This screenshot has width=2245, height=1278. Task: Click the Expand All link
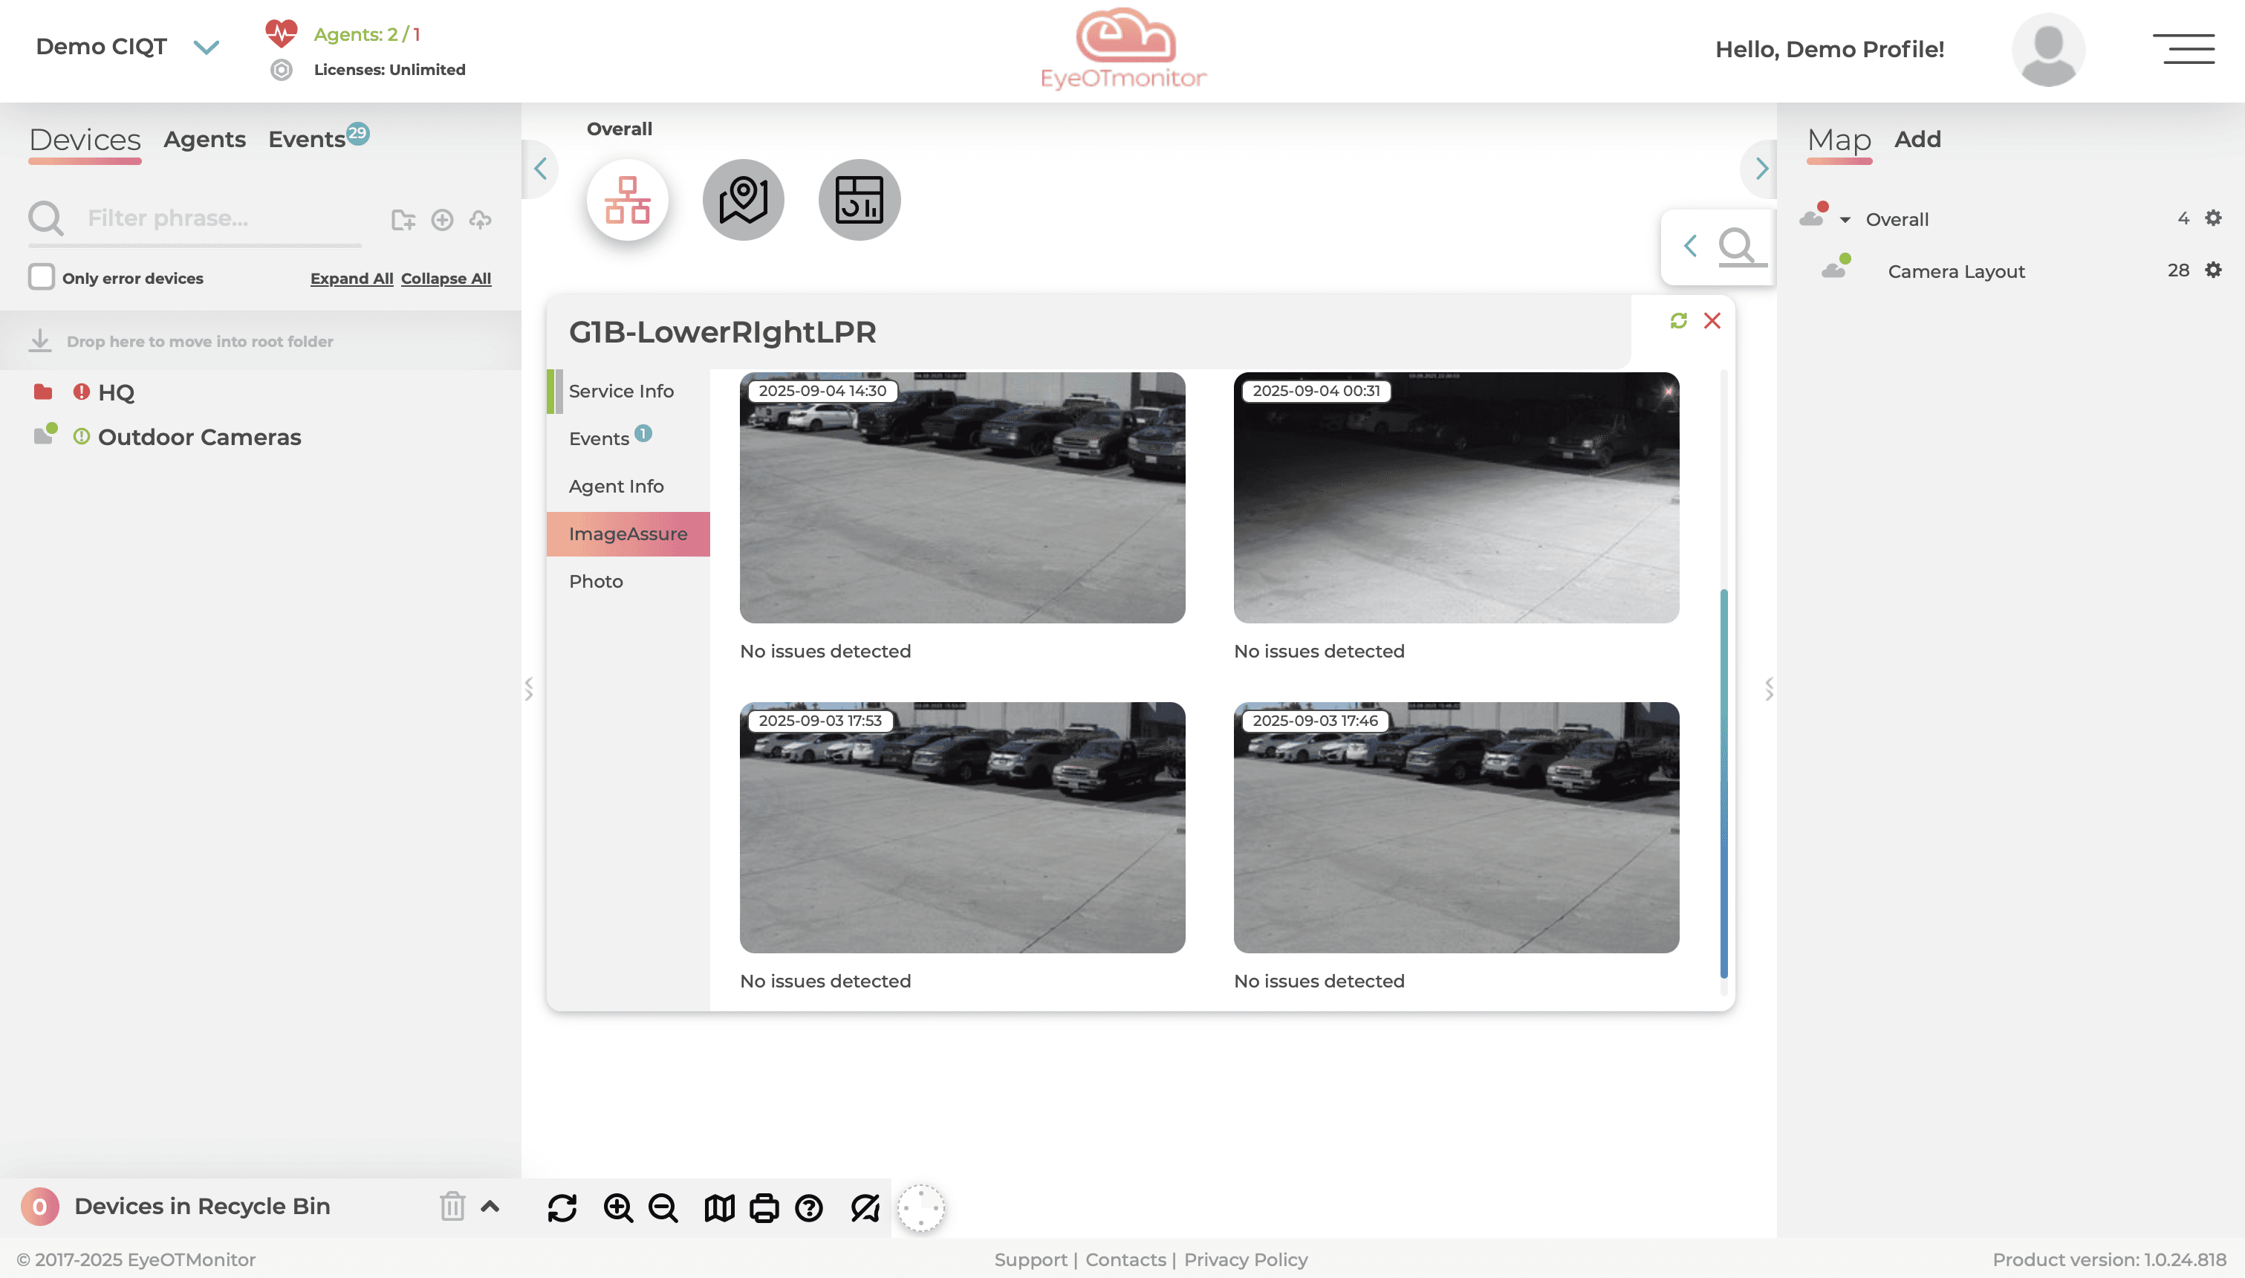(x=351, y=278)
